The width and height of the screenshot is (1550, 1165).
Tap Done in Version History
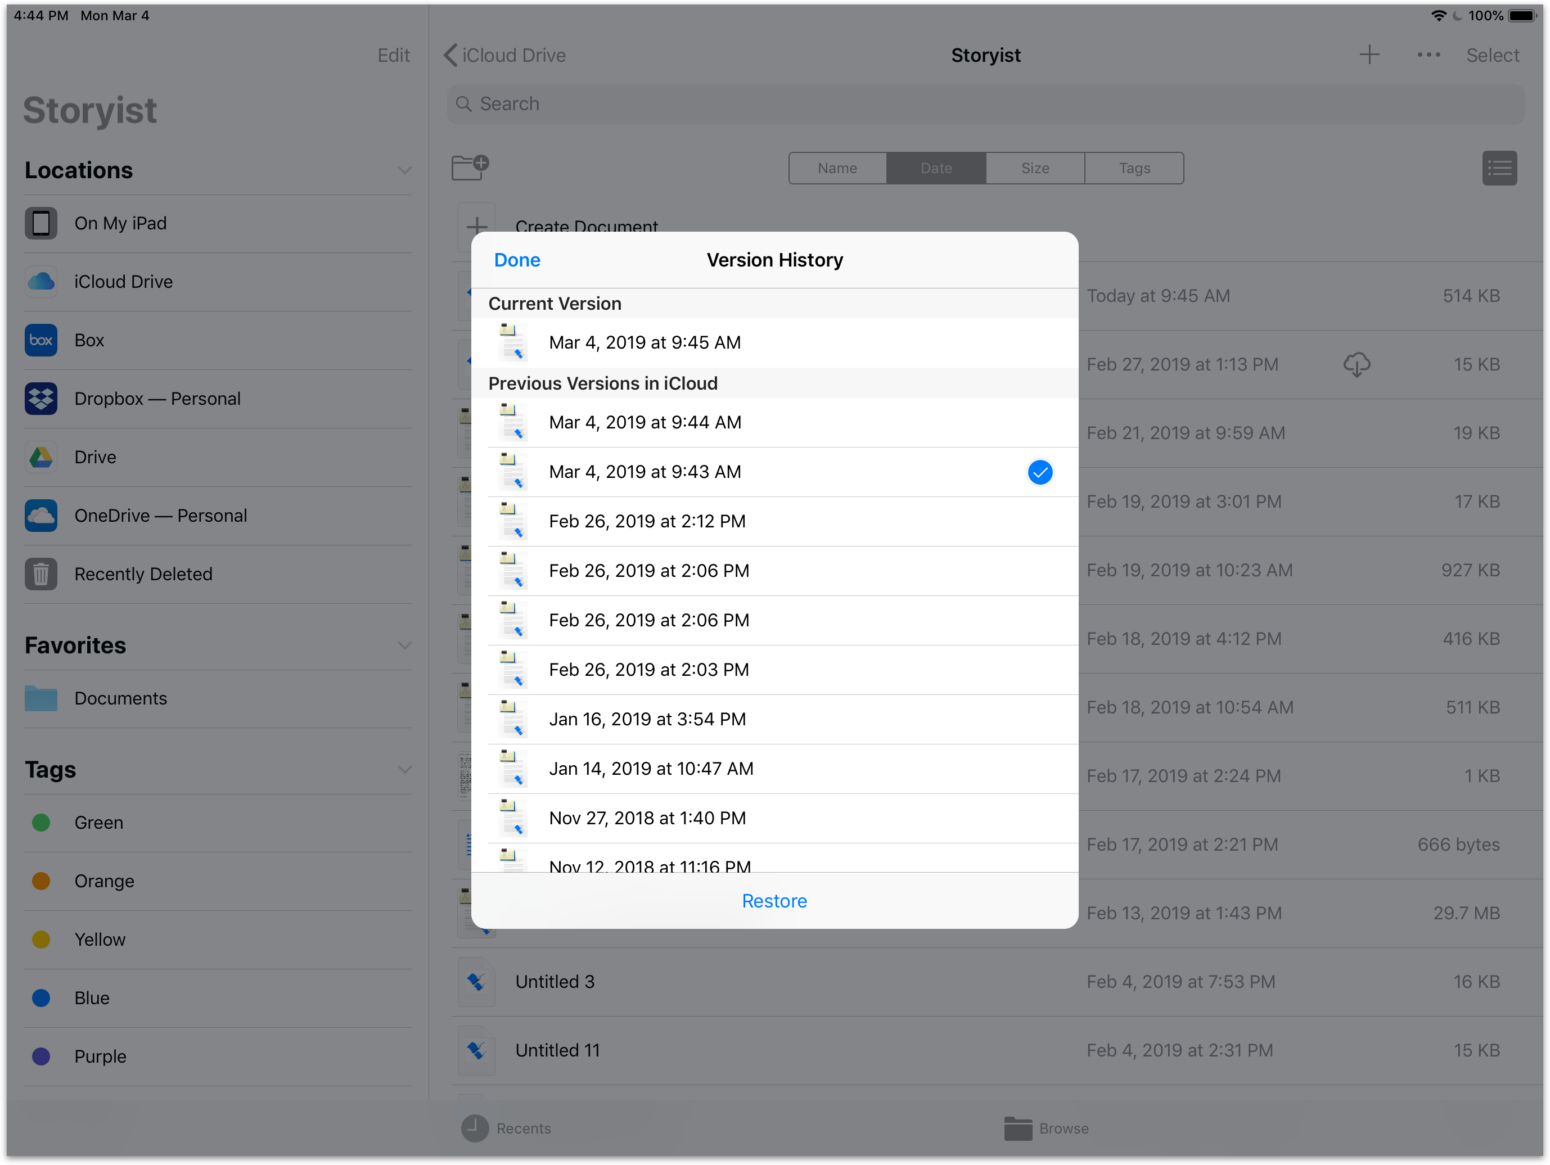[x=517, y=260]
